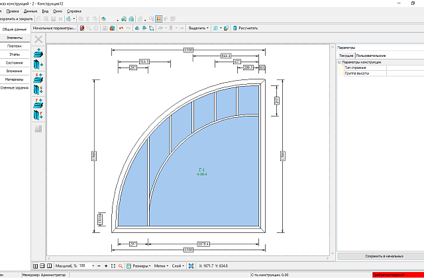Add horizontal profile marked S
This screenshot has height=278, width=424.
tap(38, 78)
